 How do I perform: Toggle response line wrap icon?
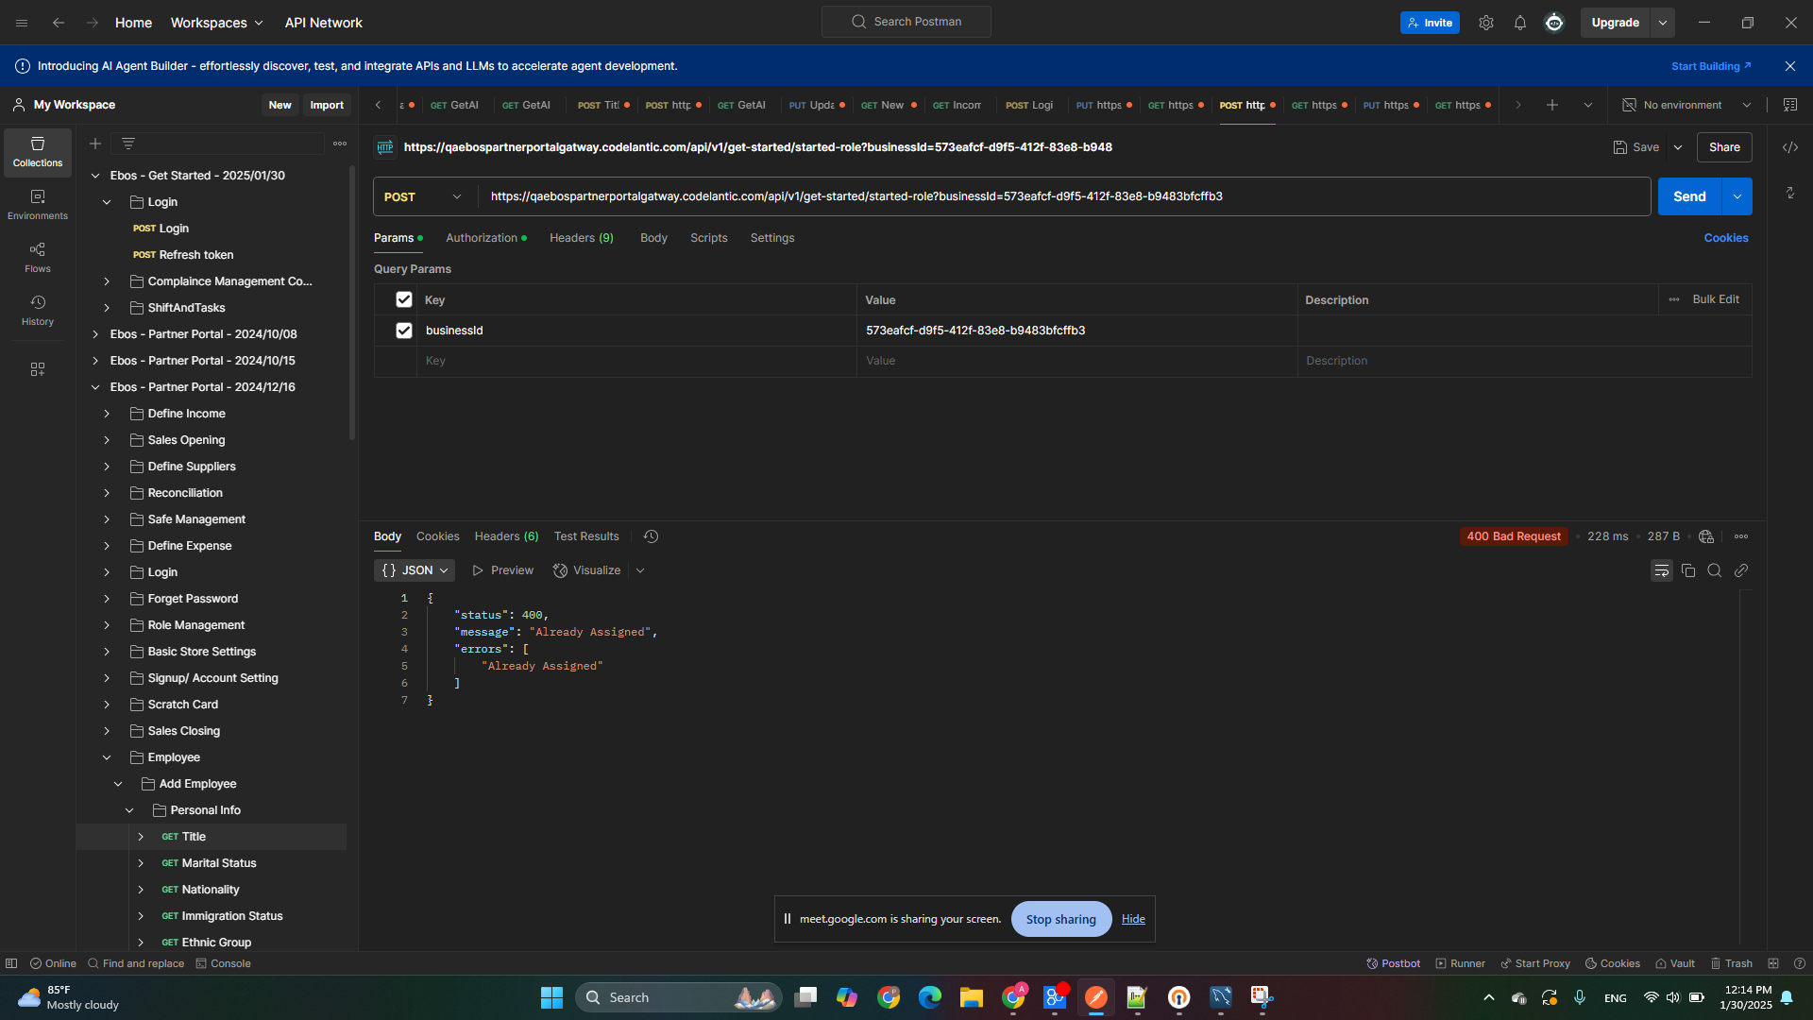click(1662, 570)
